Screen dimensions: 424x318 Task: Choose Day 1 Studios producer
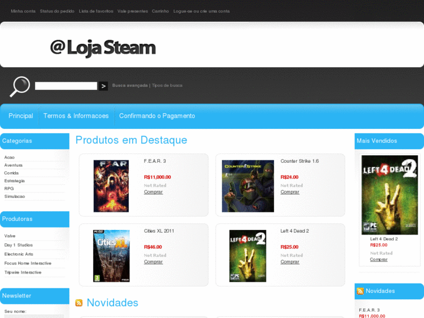point(19,245)
